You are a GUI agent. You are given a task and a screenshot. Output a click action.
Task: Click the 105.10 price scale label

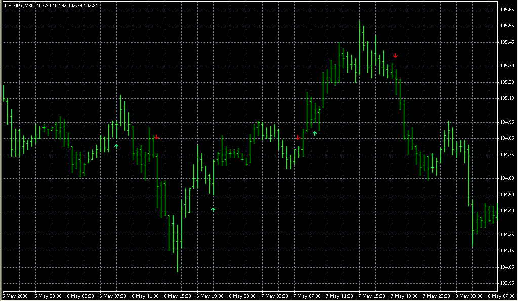[x=507, y=98]
